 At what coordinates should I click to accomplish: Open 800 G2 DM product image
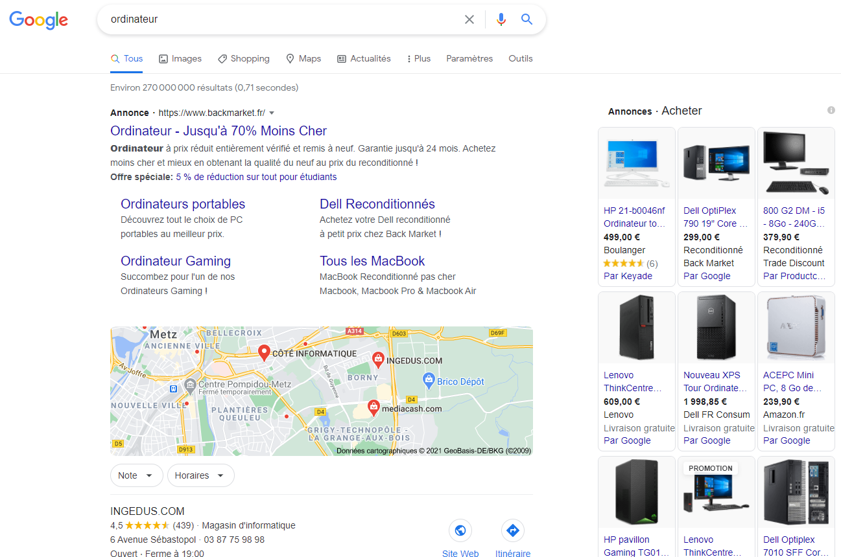pos(796,163)
